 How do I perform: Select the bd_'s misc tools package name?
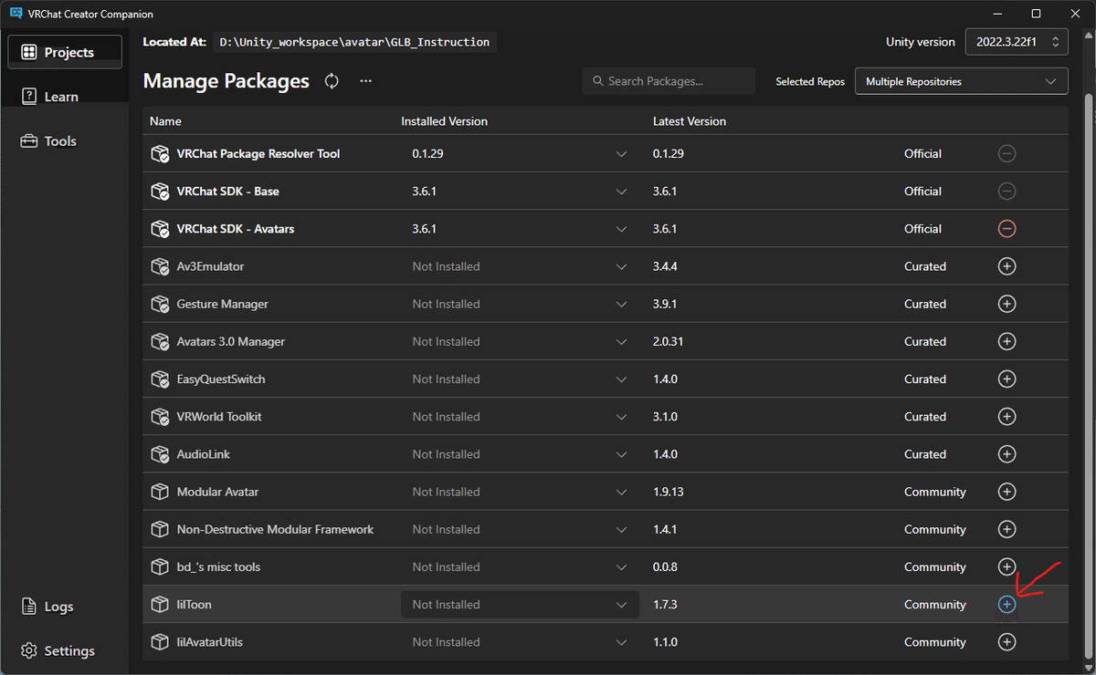[218, 566]
